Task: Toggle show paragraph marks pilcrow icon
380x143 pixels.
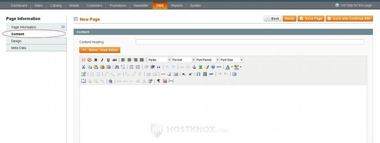Action: [x=158, y=81]
